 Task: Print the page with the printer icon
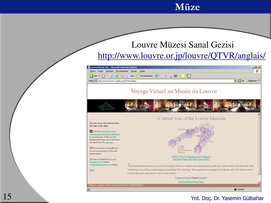(x=170, y=76)
